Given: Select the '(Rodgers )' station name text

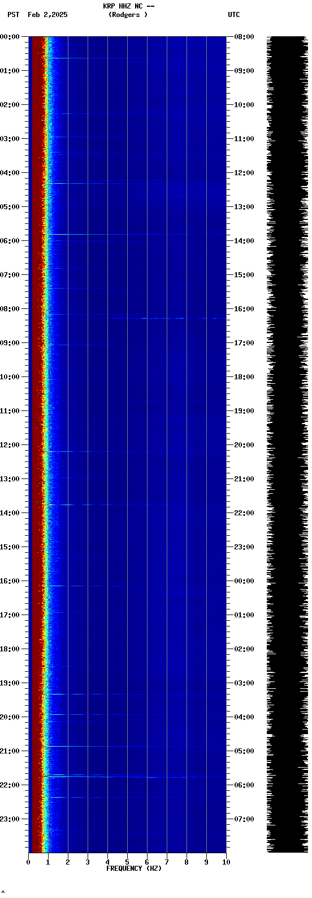Looking at the screenshot, I should tap(128, 15).
